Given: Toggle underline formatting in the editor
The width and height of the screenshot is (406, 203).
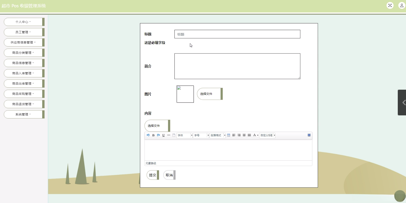Looking at the screenshot, I should [164, 135].
